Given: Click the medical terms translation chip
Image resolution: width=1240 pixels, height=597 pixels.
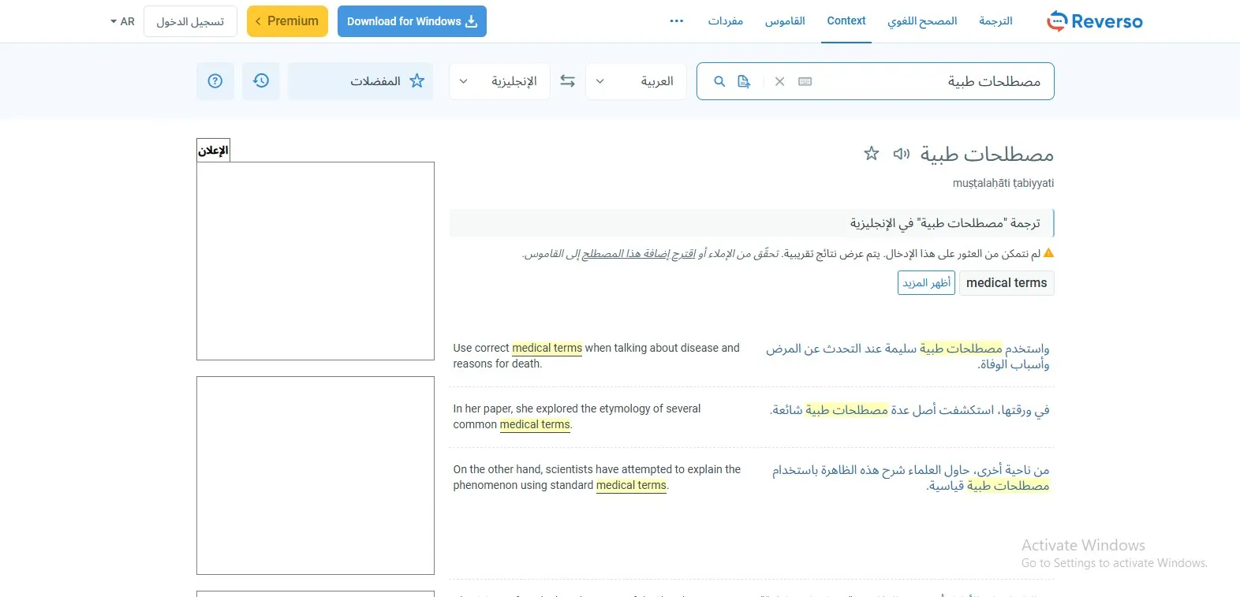Looking at the screenshot, I should tap(1007, 282).
